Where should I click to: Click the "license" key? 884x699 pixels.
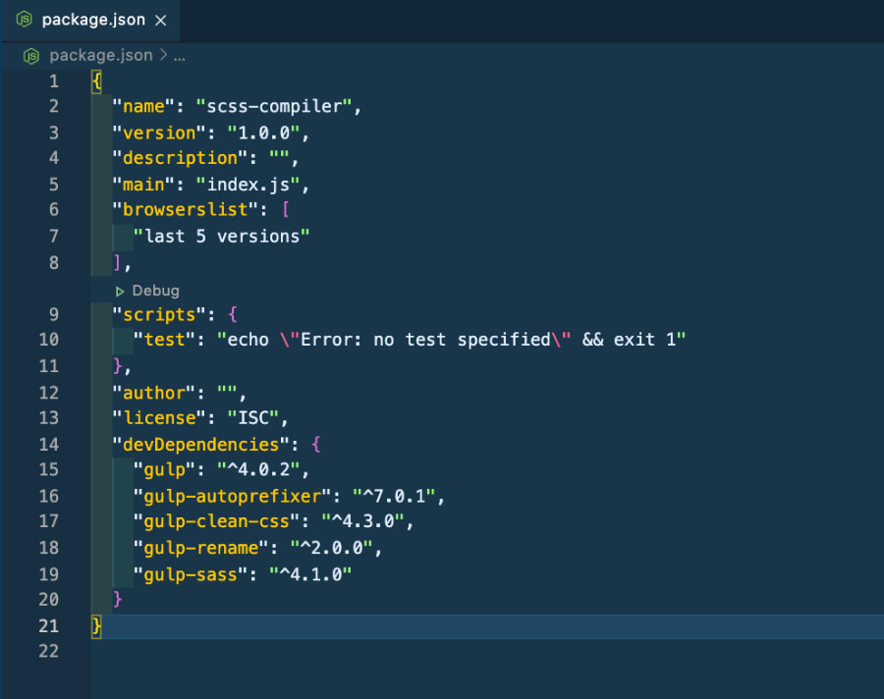tap(159, 417)
